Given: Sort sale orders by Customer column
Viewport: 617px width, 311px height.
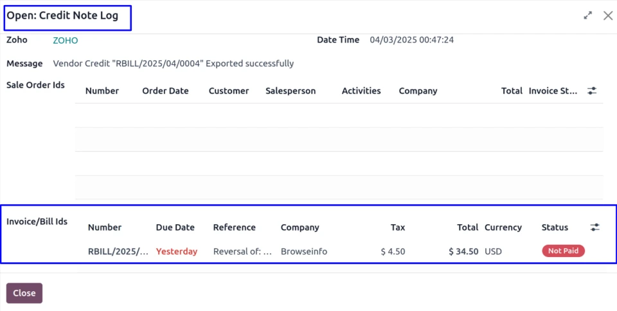Looking at the screenshot, I should pyautogui.click(x=228, y=91).
